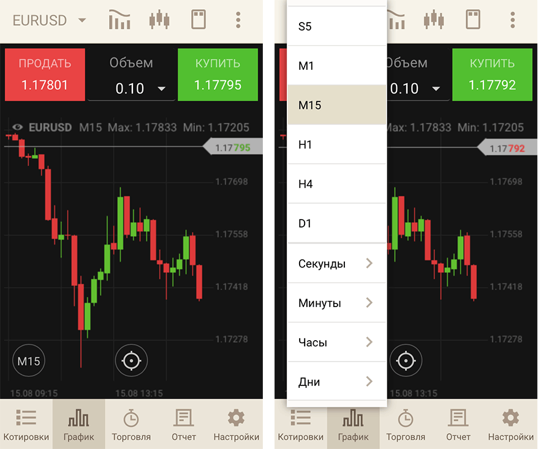Open Настройки gear icon in left screen
Viewport: 538px width, 449px height.
coord(236,425)
